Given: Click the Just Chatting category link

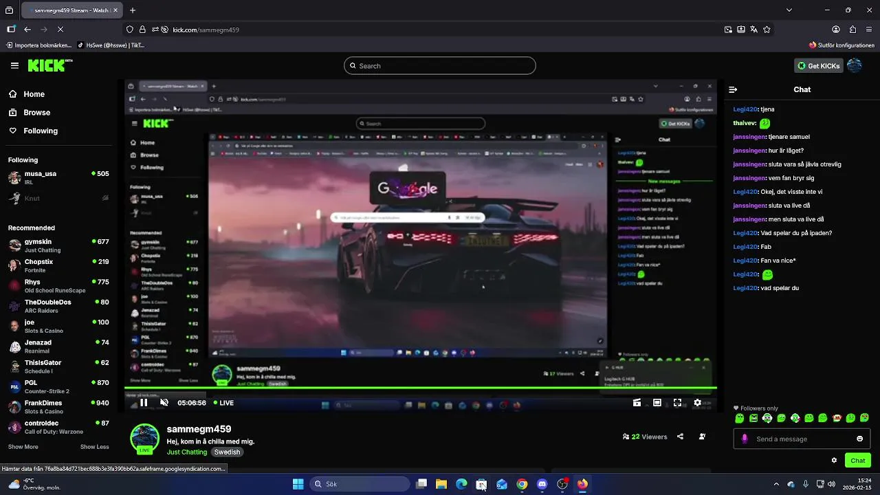Looking at the screenshot, I should click(186, 452).
